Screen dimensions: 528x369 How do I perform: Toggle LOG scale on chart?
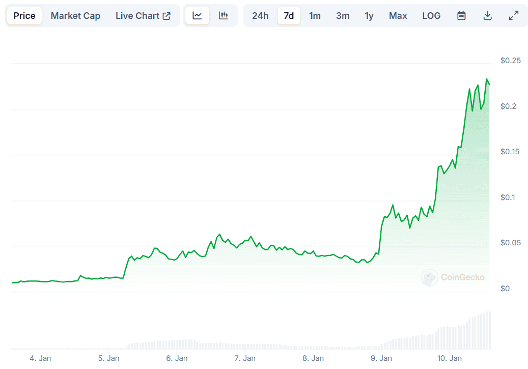[431, 16]
